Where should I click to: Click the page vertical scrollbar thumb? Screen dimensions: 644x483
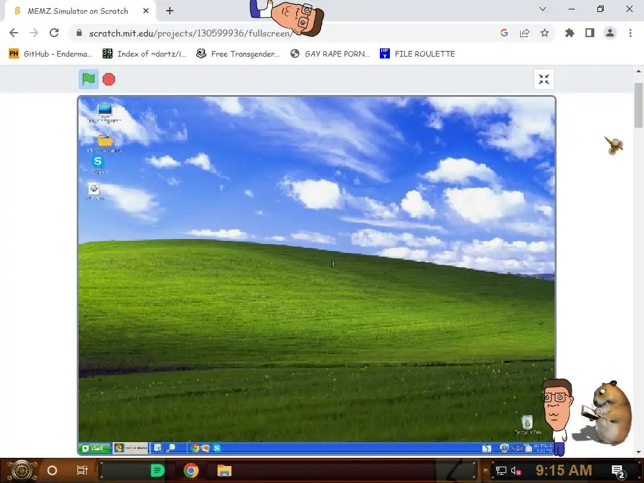pyautogui.click(x=638, y=106)
